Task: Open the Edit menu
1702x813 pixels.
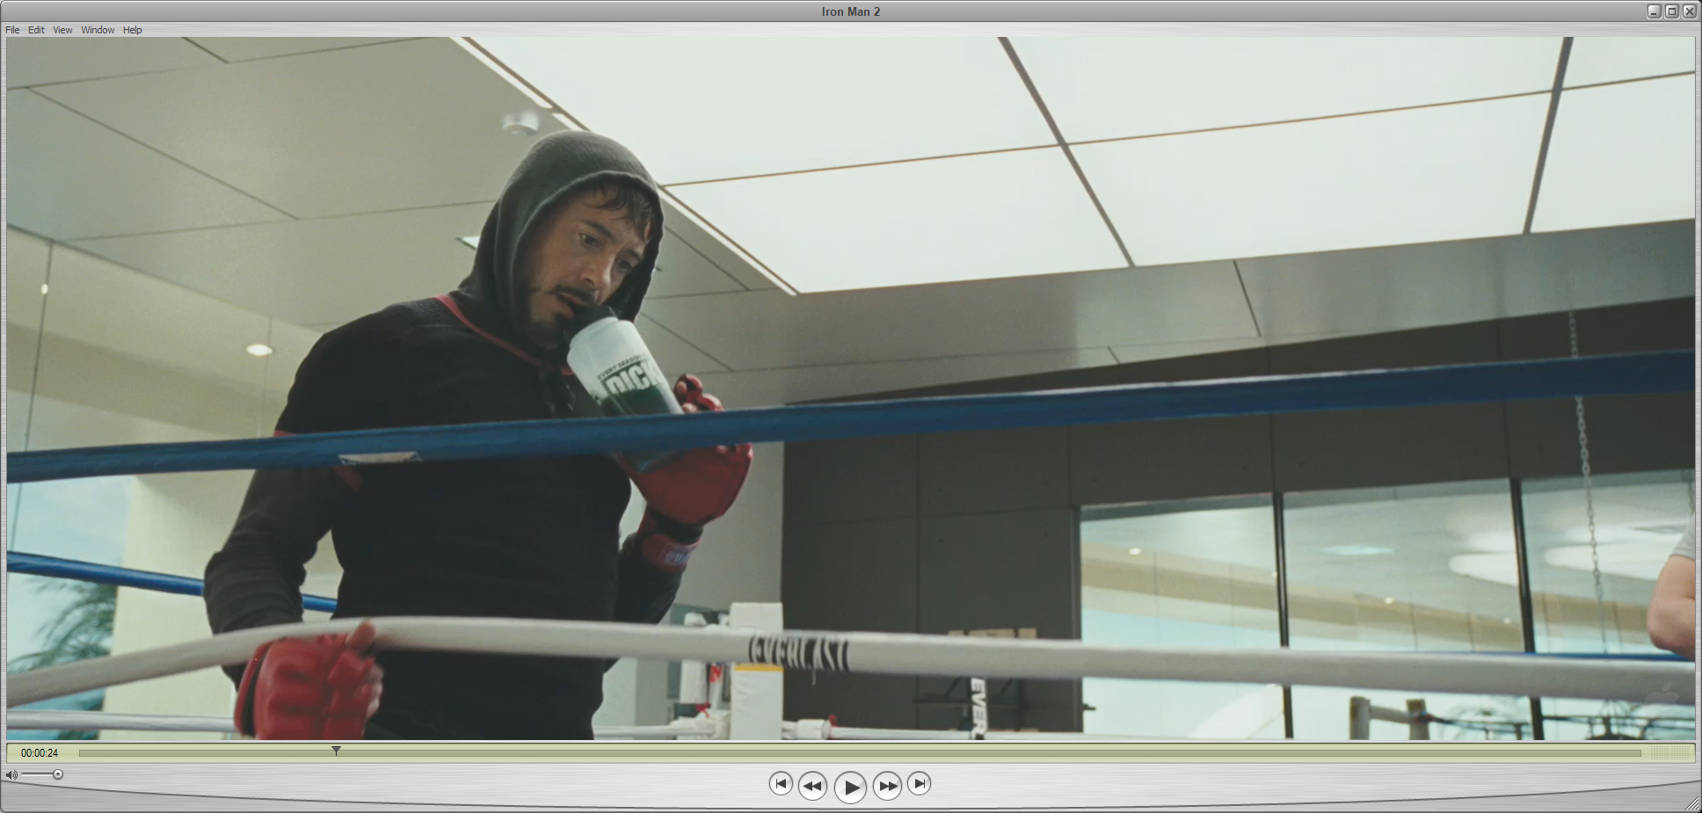Action: pyautogui.click(x=36, y=30)
